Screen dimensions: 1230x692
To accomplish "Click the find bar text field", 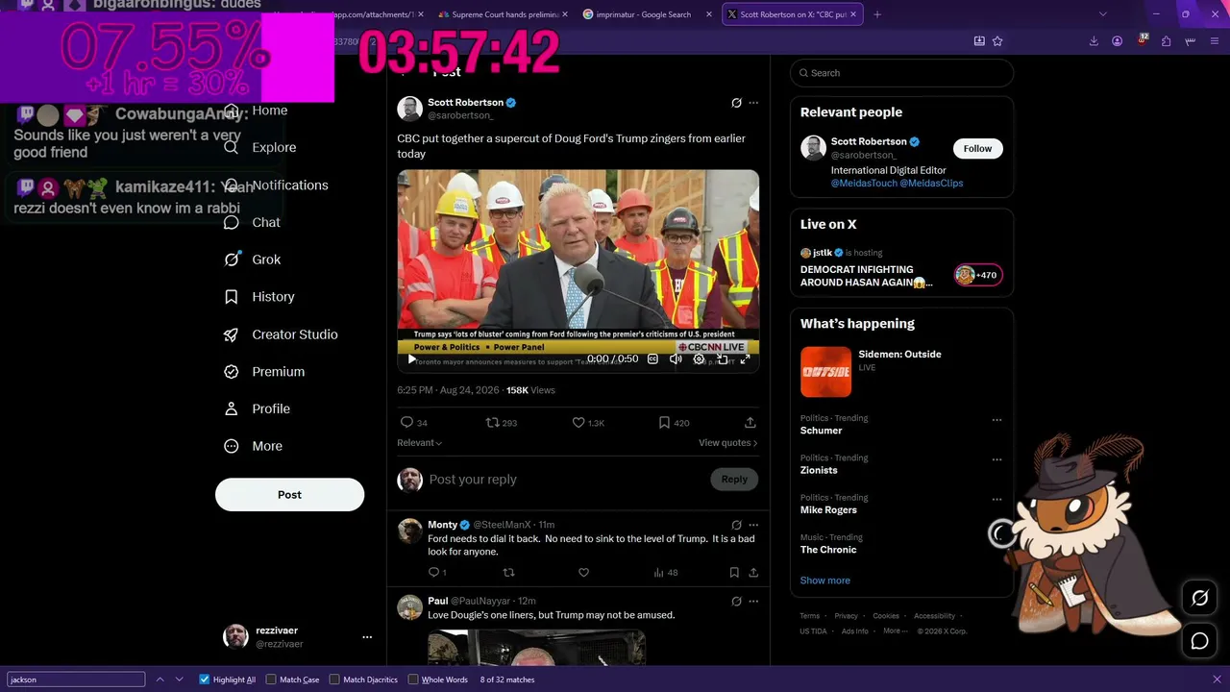I will point(76,680).
